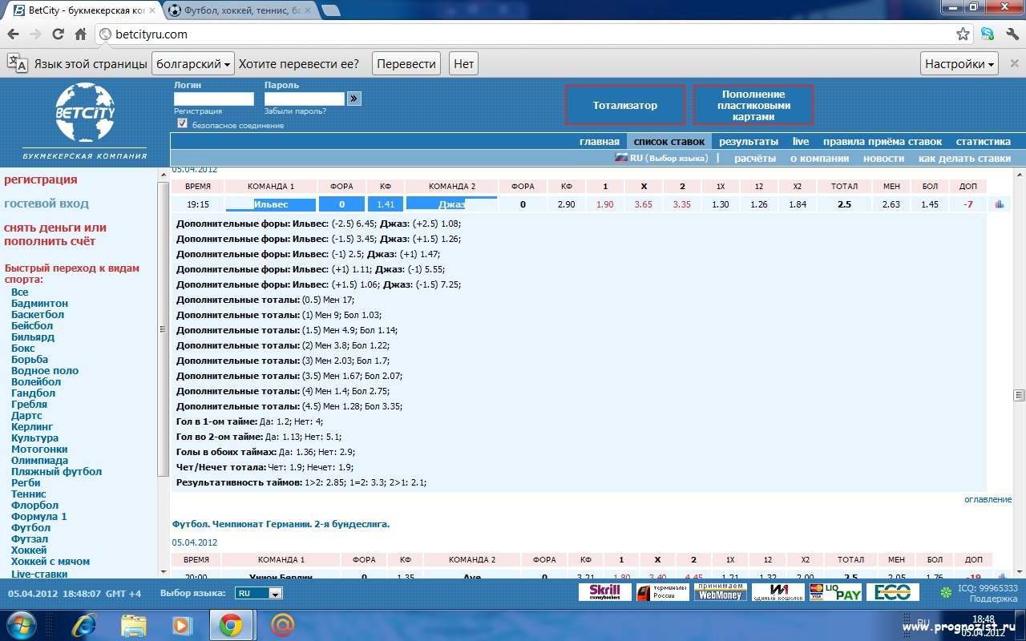This screenshot has width=1026, height=641.
Task: Click the Skrill Moneybookers payment logo
Action: click(604, 592)
